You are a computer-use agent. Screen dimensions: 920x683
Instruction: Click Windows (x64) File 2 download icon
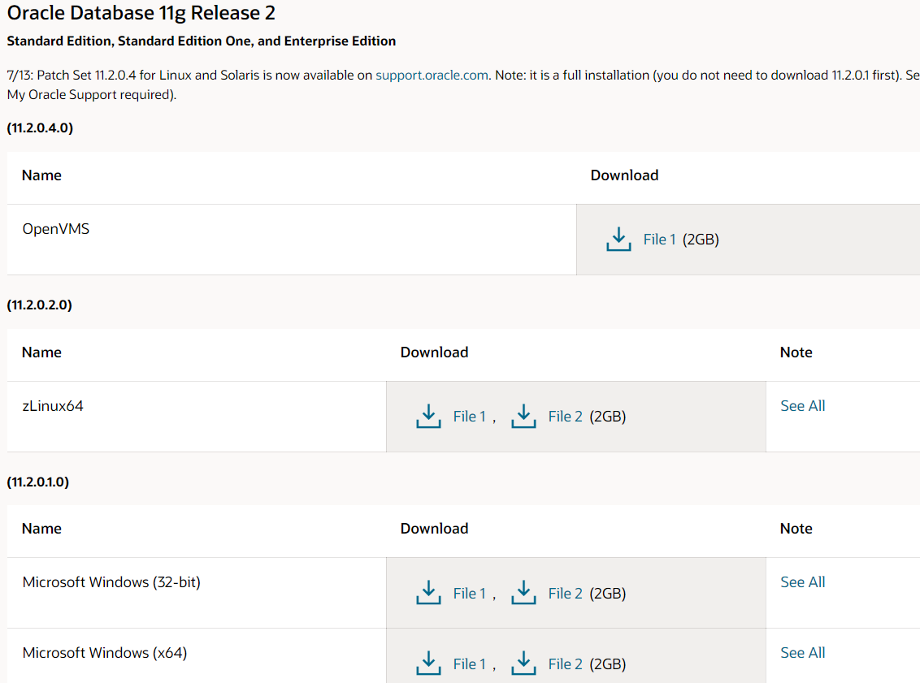point(523,663)
